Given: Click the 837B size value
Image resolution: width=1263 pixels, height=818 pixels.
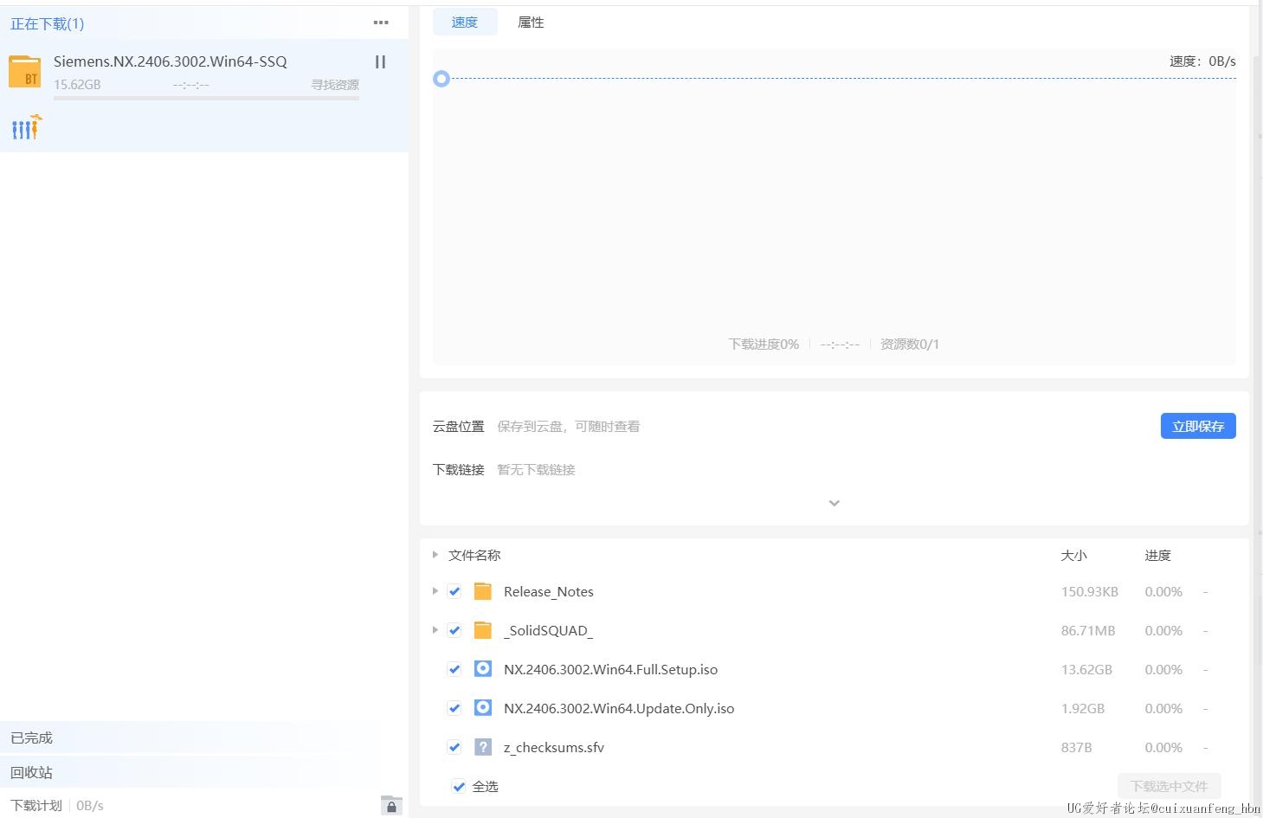Looking at the screenshot, I should point(1077,747).
